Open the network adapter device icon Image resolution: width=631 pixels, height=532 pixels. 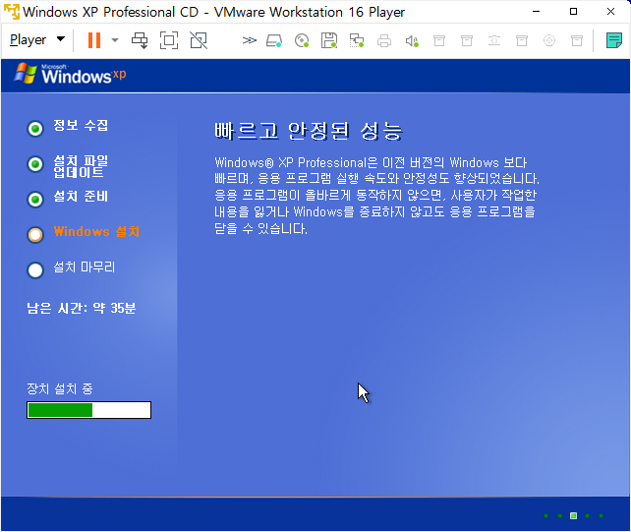coord(357,40)
